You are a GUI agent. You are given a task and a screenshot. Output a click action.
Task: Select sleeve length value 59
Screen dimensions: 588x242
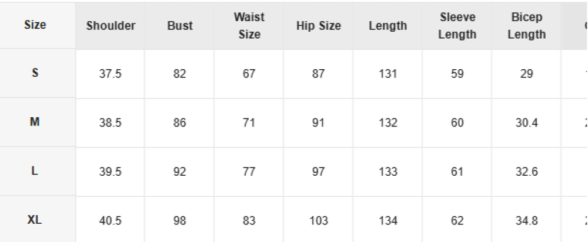pos(457,74)
